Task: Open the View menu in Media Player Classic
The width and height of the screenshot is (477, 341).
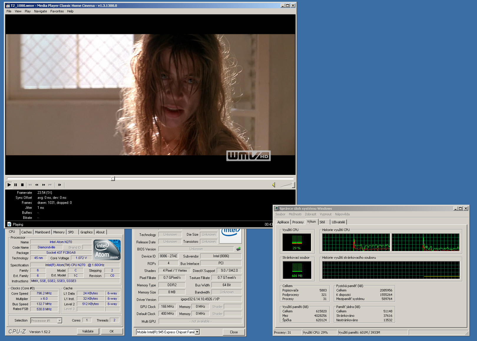Action: 18,11
